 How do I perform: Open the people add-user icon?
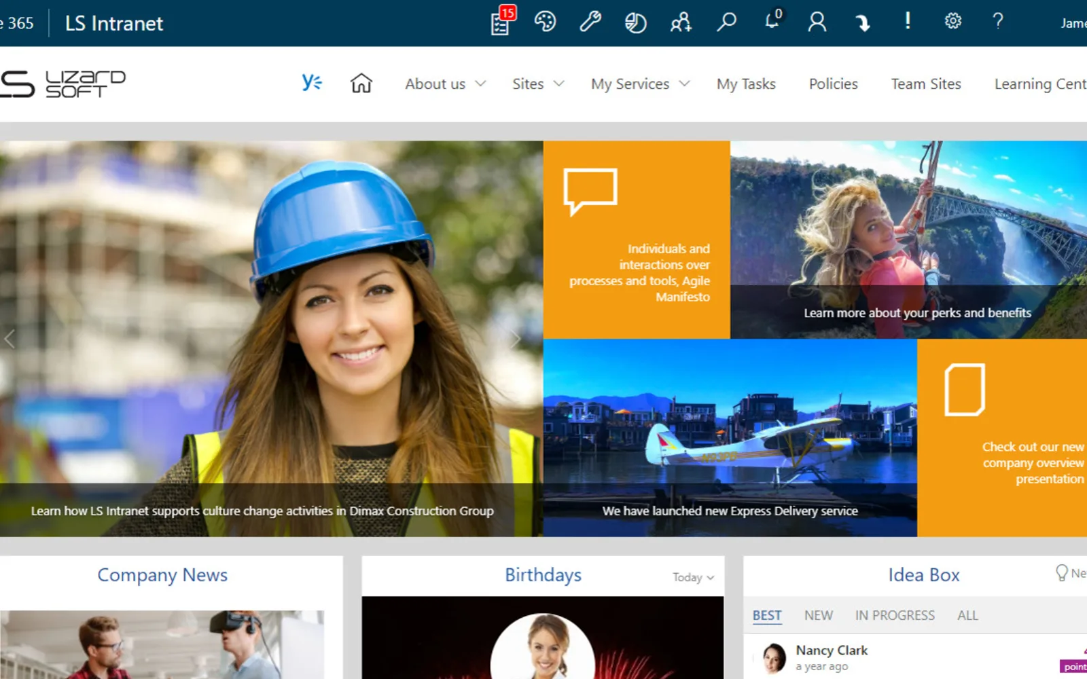pos(681,22)
